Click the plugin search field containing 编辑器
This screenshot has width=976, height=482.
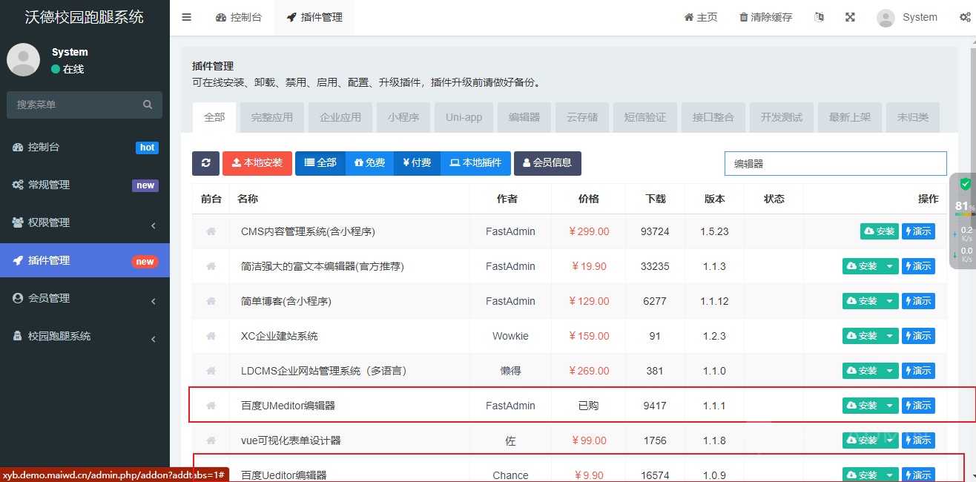click(x=835, y=163)
